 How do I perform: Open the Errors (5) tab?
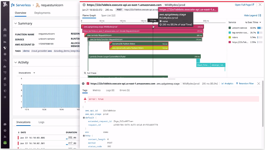tap(125, 90)
